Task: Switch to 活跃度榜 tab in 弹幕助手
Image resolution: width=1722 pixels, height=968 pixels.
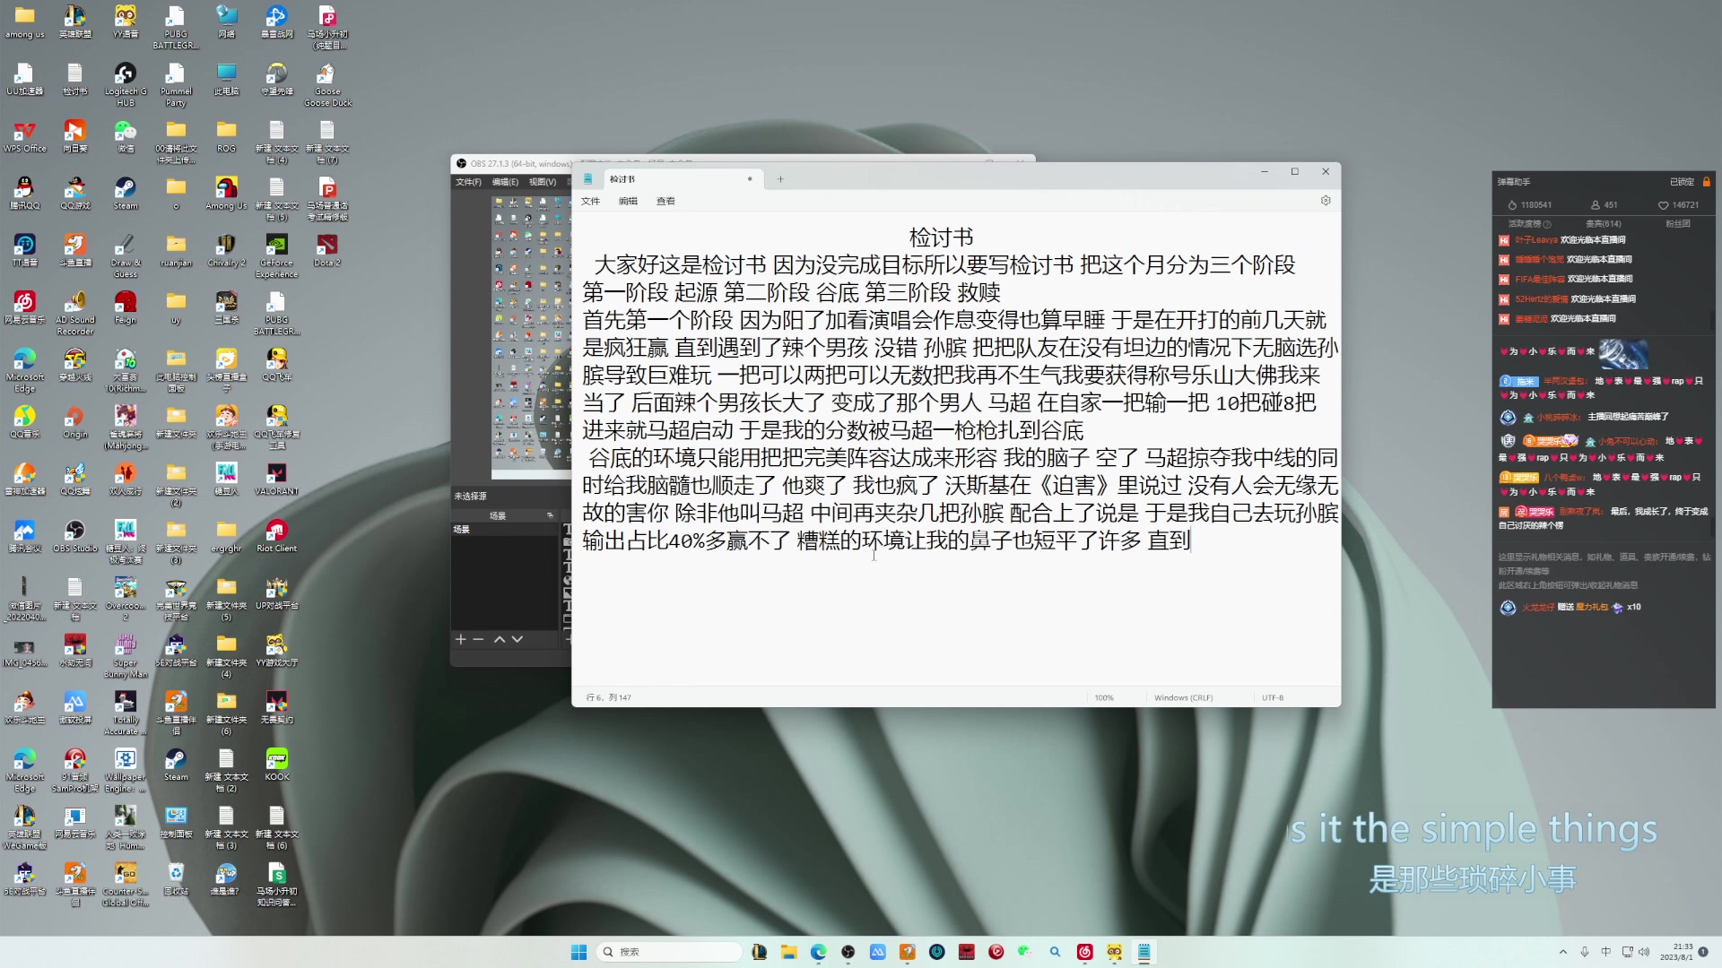Action: coord(1525,224)
